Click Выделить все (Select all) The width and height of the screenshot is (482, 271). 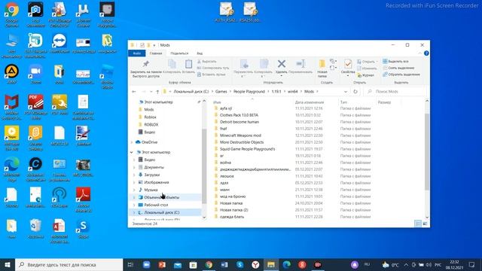coord(396,62)
